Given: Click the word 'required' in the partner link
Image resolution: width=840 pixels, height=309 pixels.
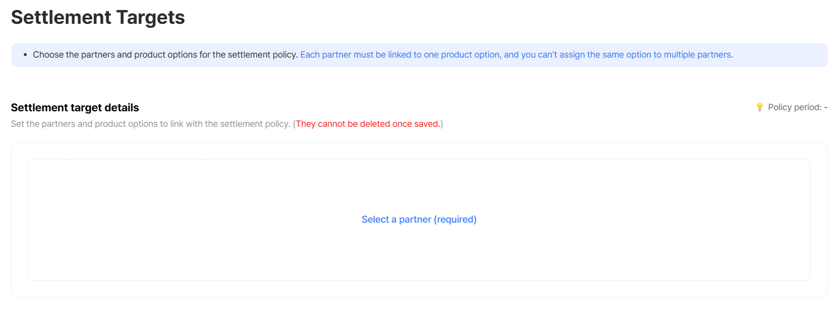Looking at the screenshot, I should click(x=454, y=219).
